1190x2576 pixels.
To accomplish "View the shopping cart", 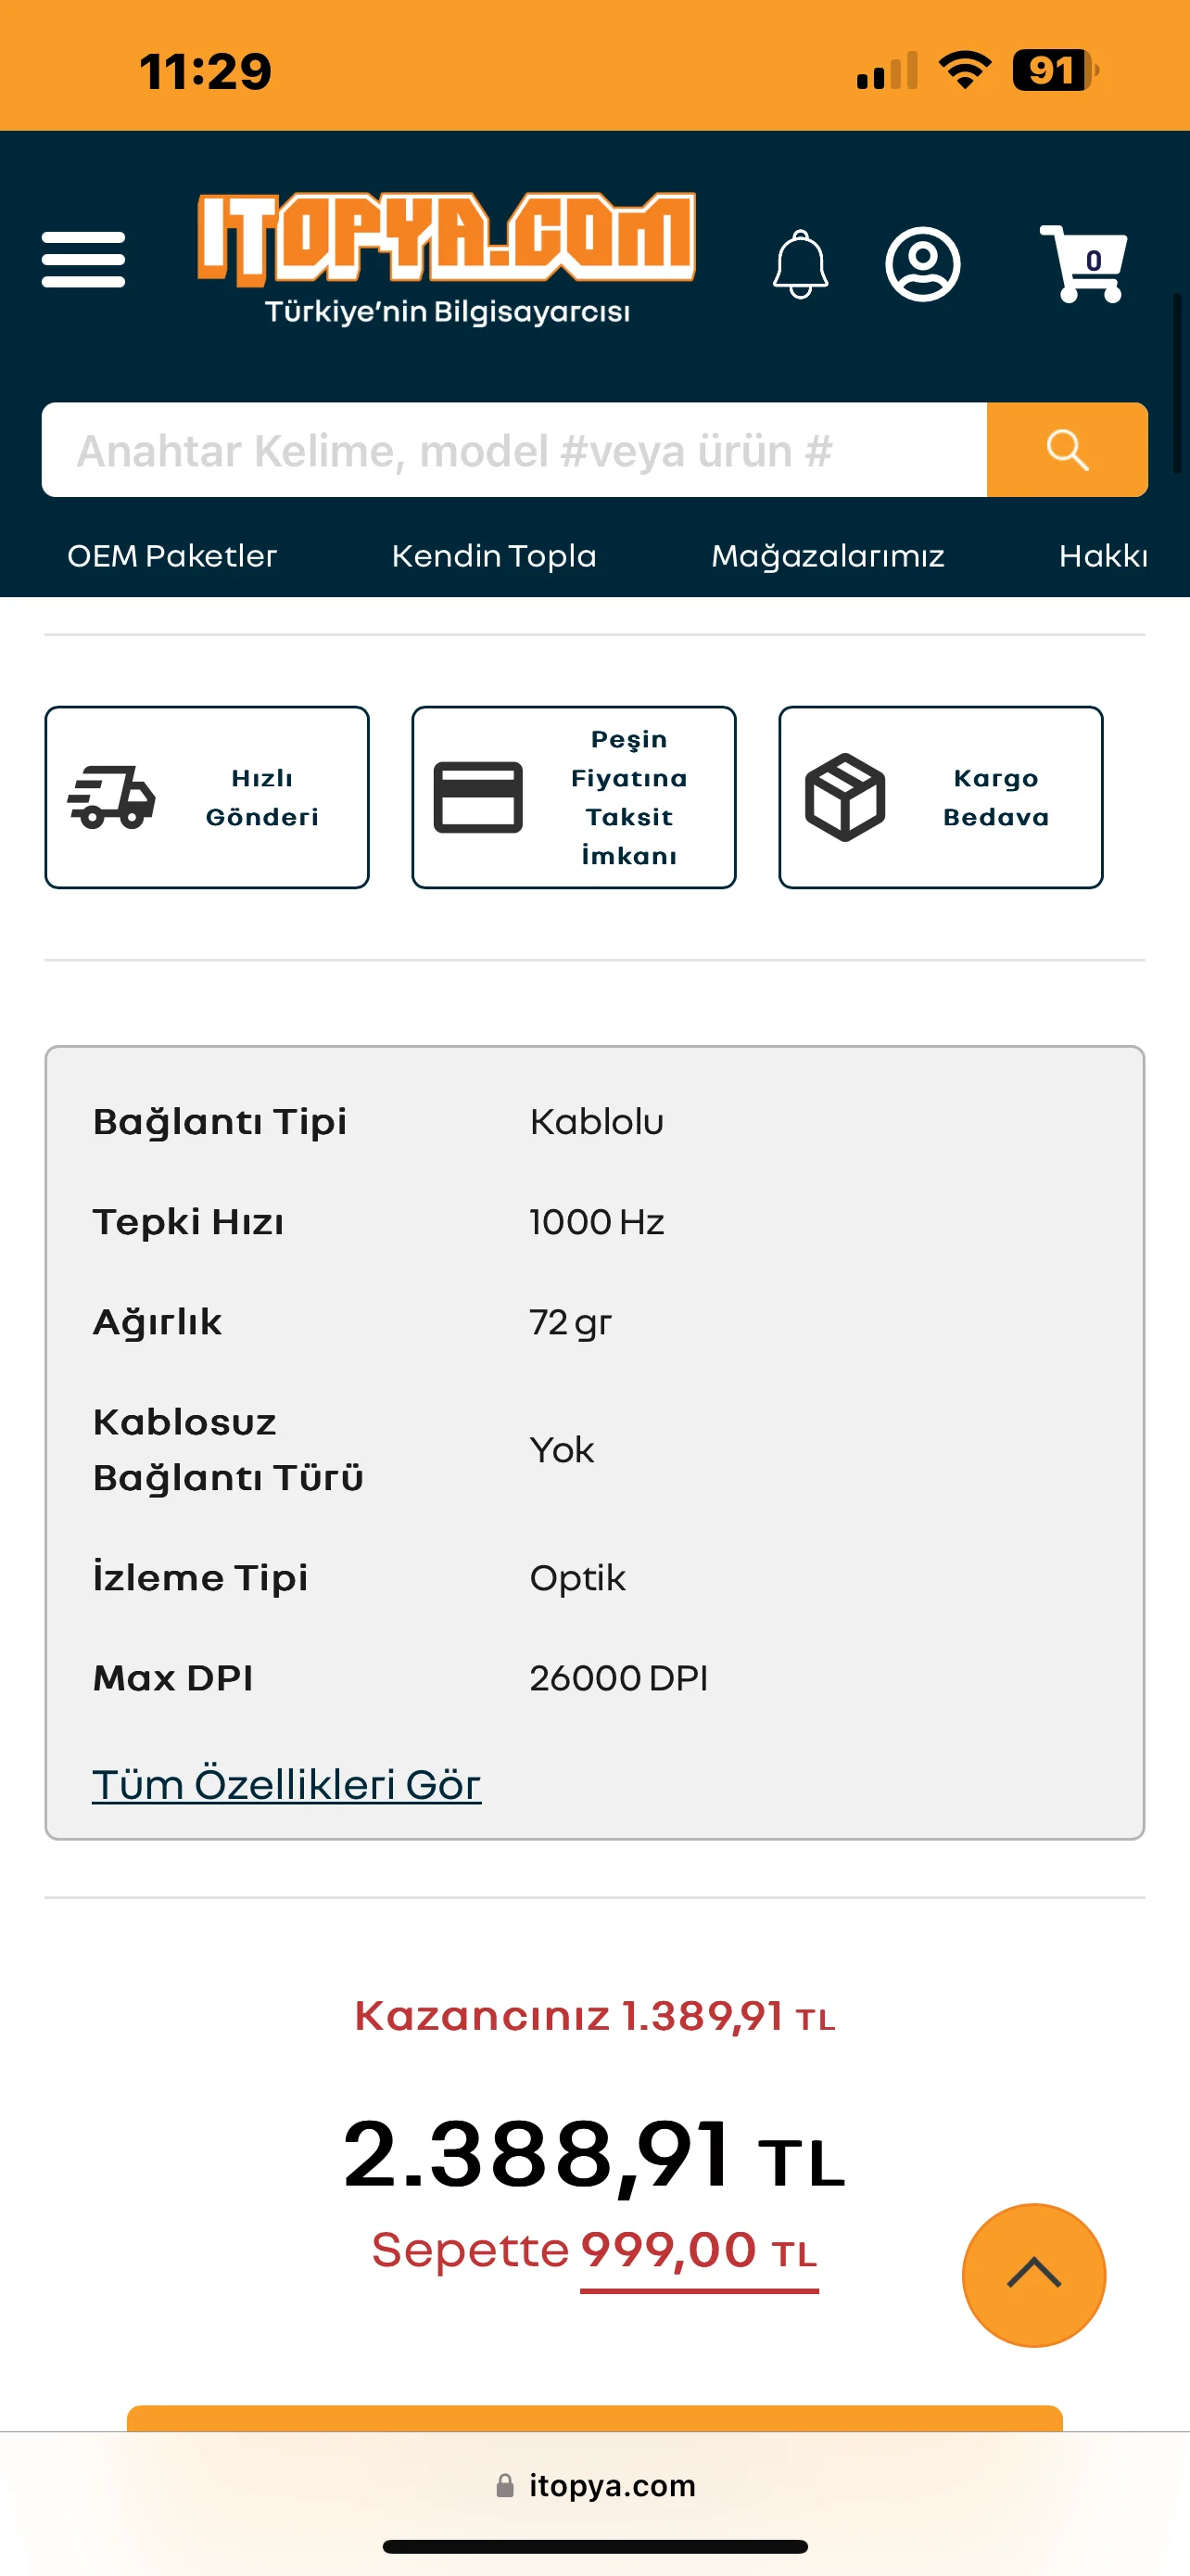I will pyautogui.click(x=1083, y=263).
